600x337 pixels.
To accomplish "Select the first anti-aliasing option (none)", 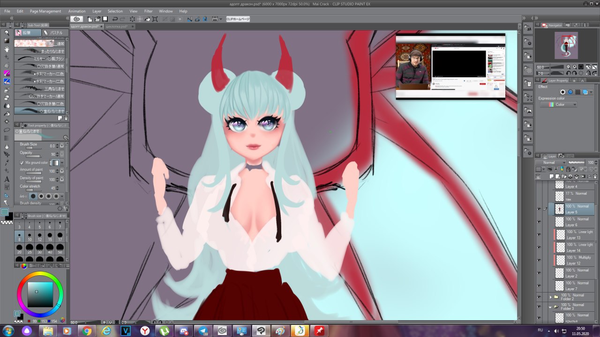I will tap(33, 196).
